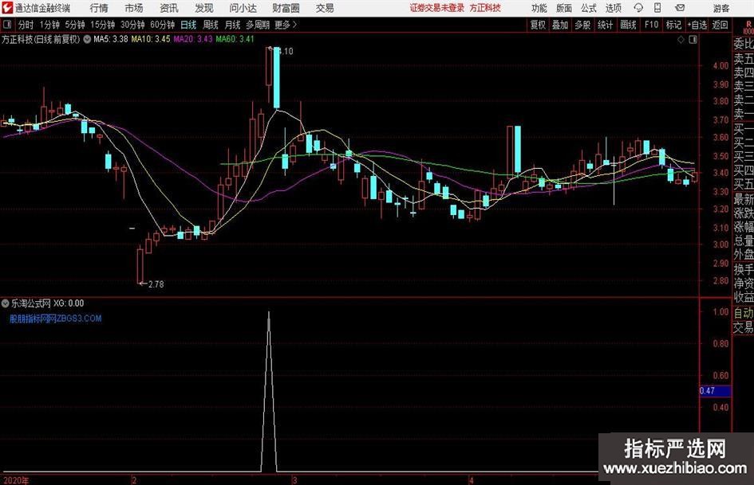Open the 选项 menu
This screenshot has height=485, width=754.
(613, 8)
